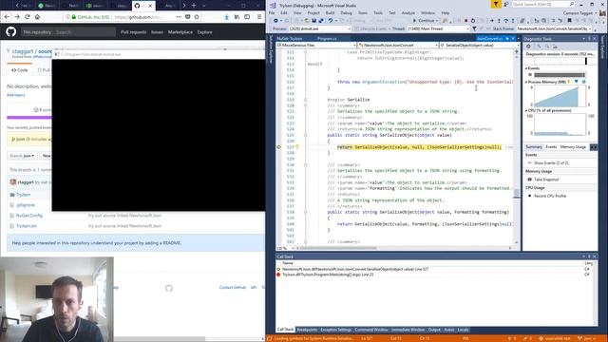Open NuGet.Config file link
Screen dimensions: 608x342
29,216
